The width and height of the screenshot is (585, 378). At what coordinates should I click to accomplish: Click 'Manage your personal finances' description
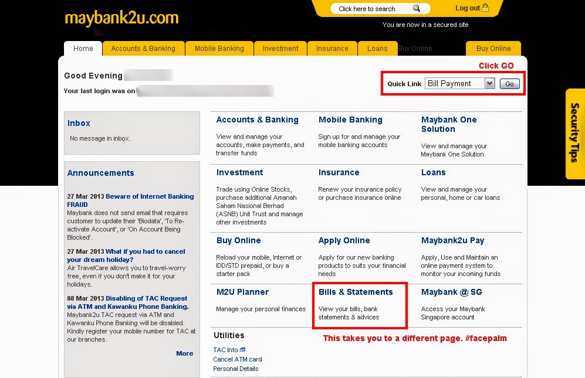pos(261,309)
